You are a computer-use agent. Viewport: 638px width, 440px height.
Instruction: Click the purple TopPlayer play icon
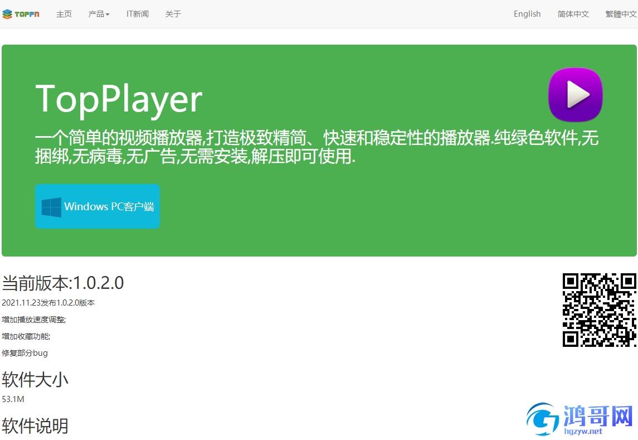click(x=576, y=94)
